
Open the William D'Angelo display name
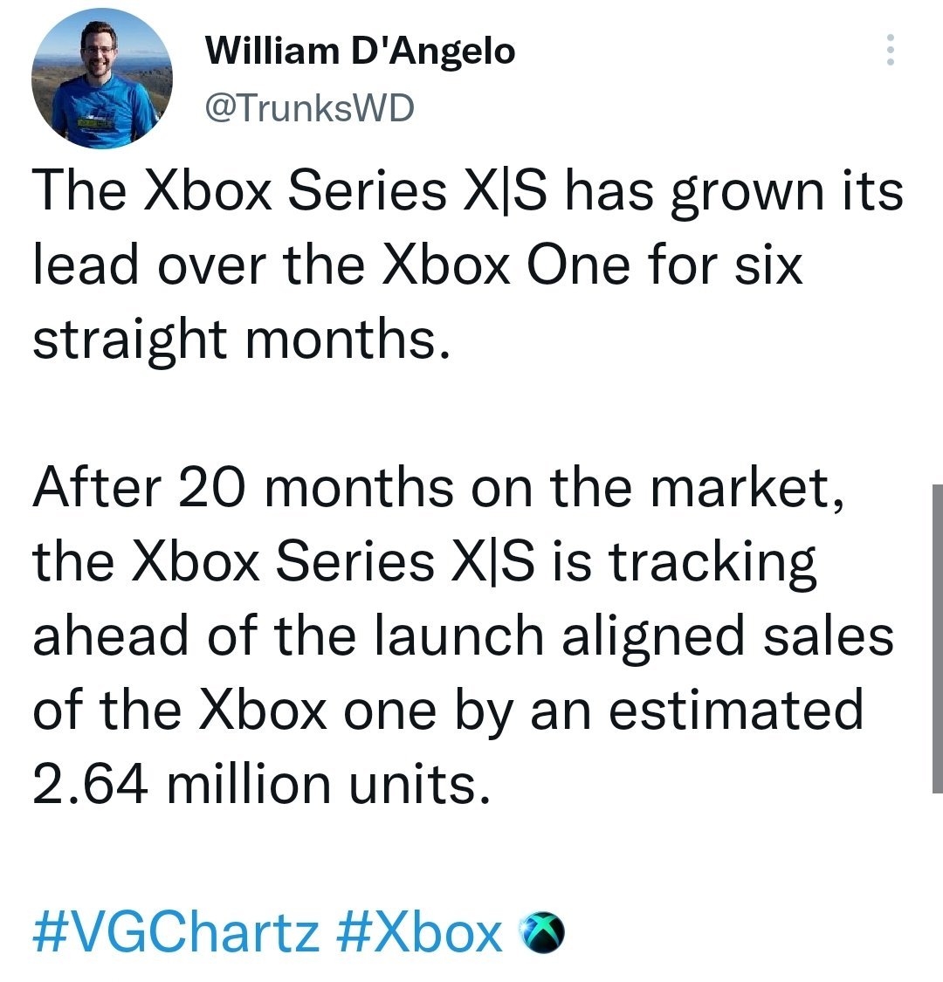[360, 51]
